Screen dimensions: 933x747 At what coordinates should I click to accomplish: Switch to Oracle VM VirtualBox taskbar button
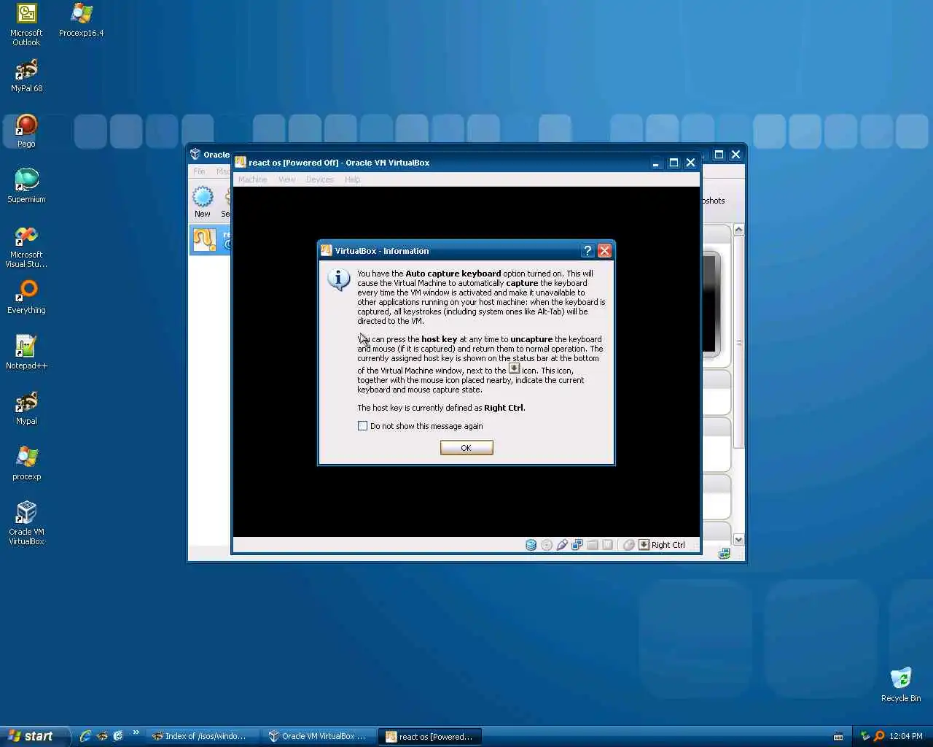[x=318, y=736]
